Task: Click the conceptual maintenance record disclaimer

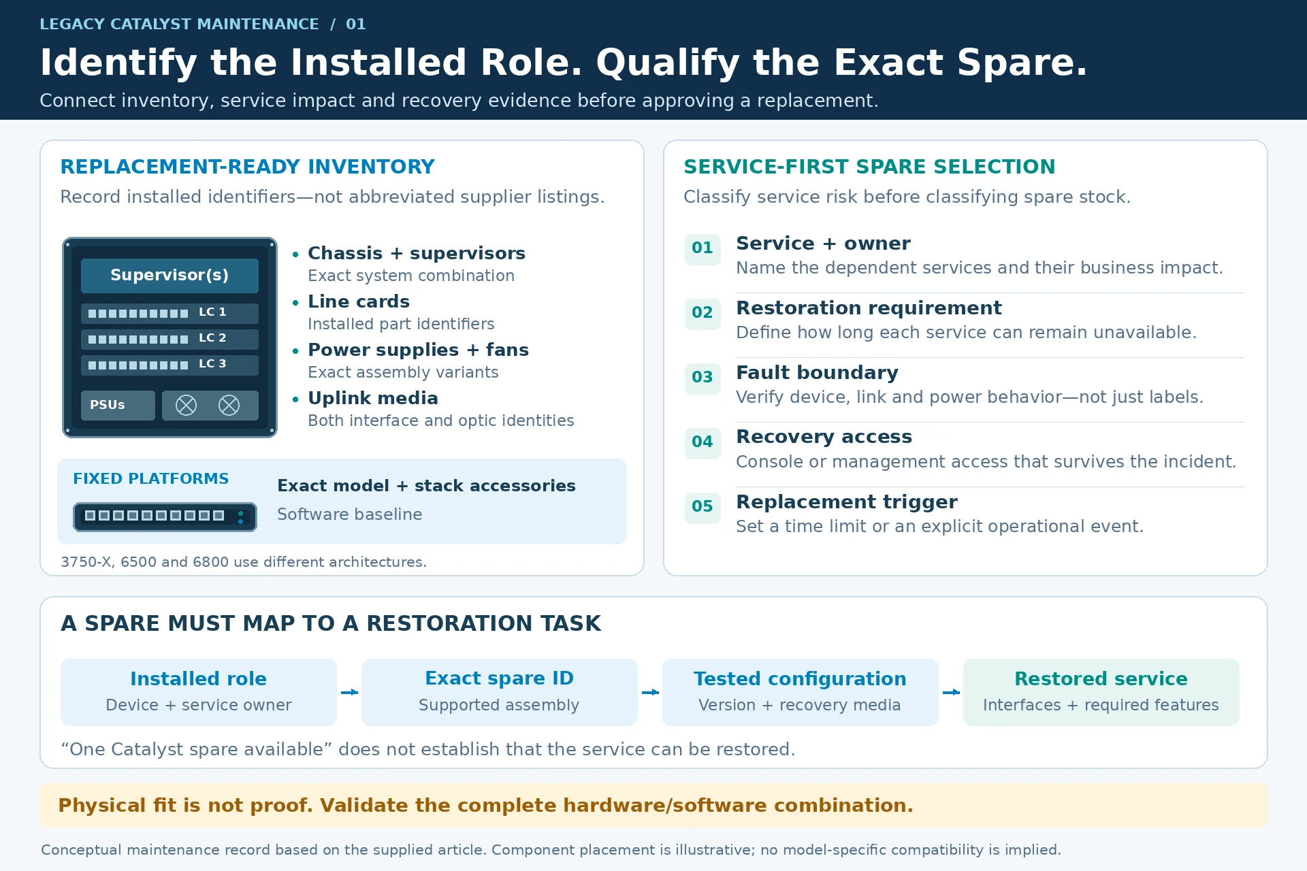Action: pos(551,850)
